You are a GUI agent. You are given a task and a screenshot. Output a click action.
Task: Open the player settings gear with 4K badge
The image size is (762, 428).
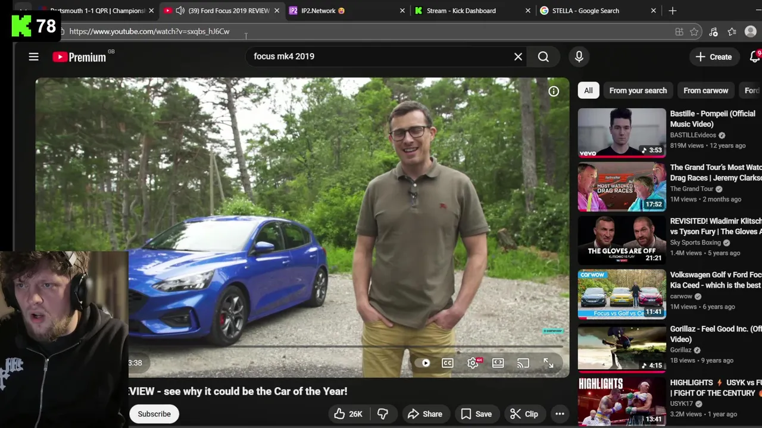tap(474, 363)
